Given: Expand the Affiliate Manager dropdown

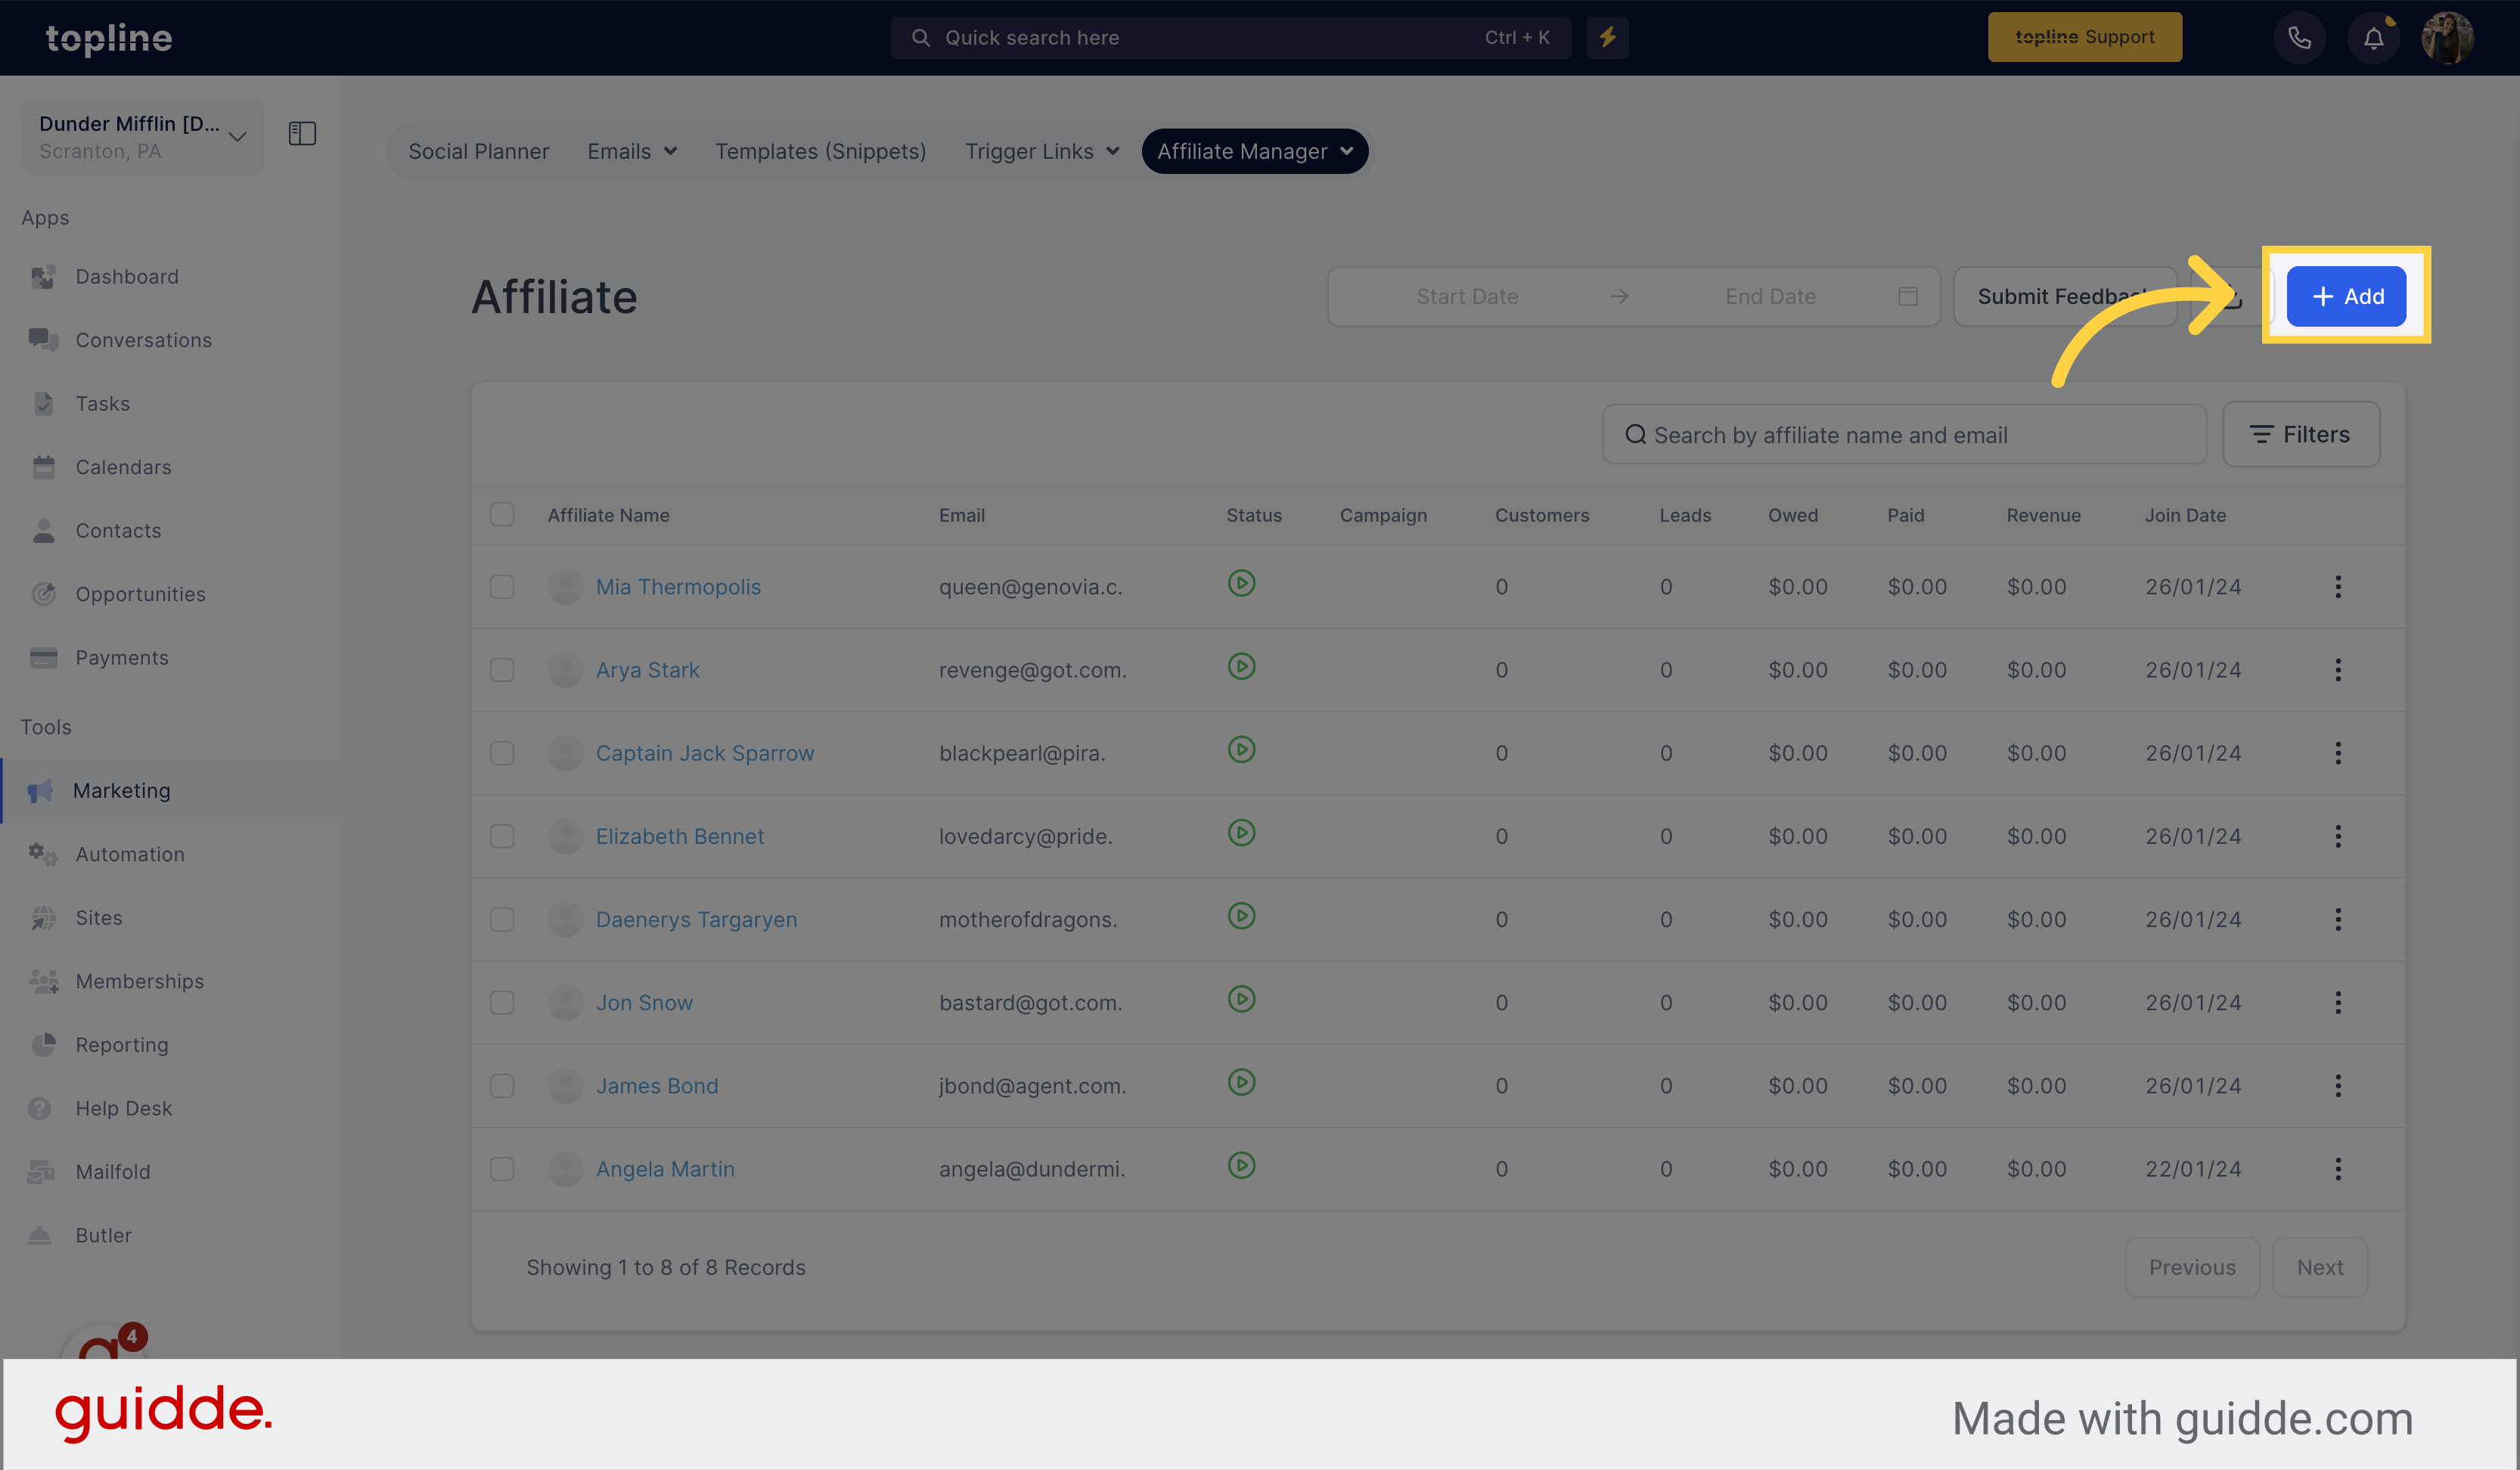Looking at the screenshot, I should point(1255,152).
